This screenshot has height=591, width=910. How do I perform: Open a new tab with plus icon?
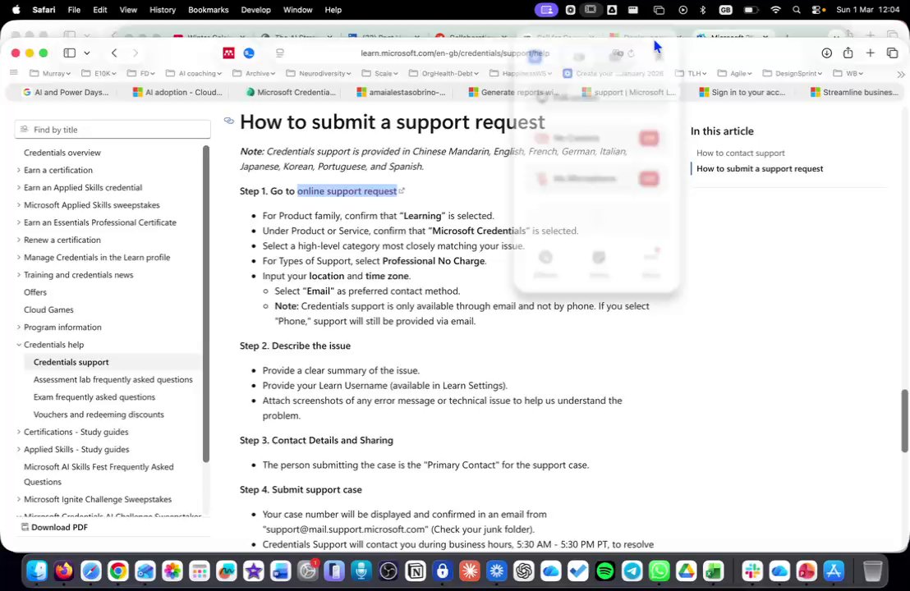point(870,53)
